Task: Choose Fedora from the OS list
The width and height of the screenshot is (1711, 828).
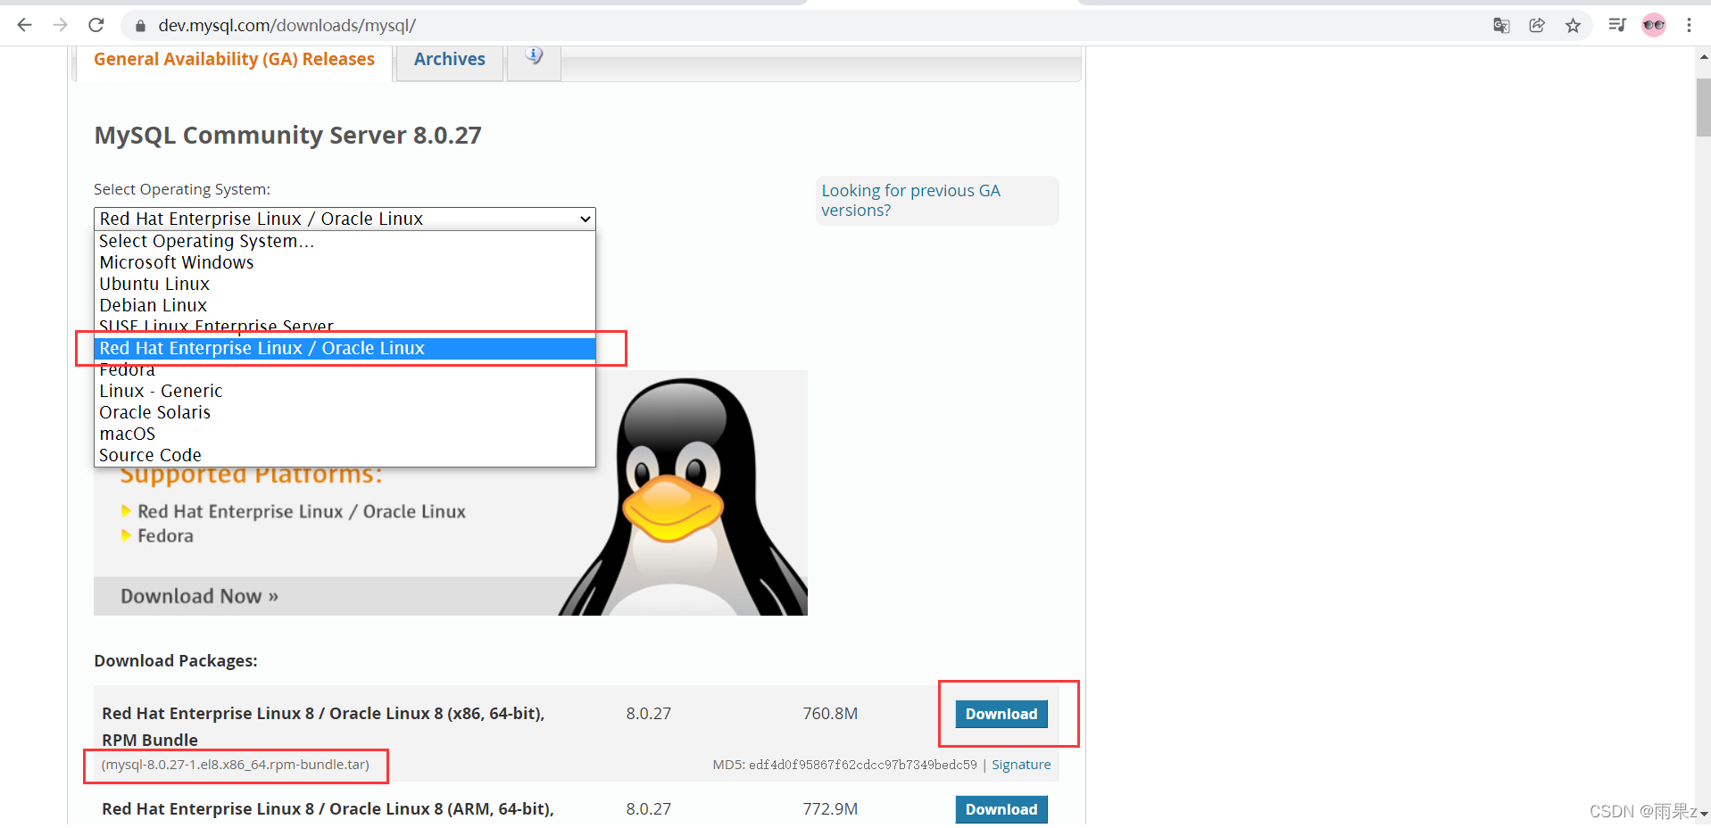Action: coord(345,370)
